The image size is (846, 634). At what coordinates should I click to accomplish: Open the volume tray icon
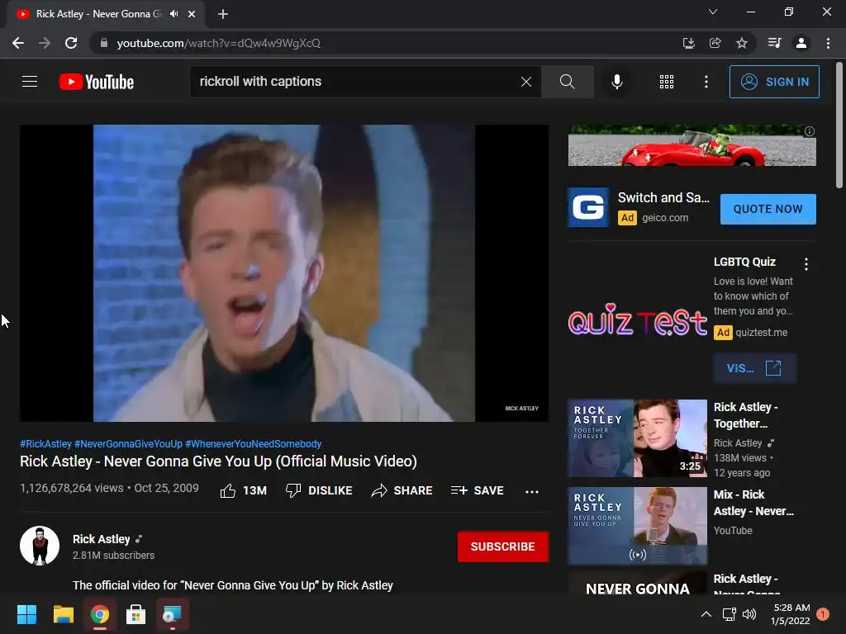click(x=749, y=614)
